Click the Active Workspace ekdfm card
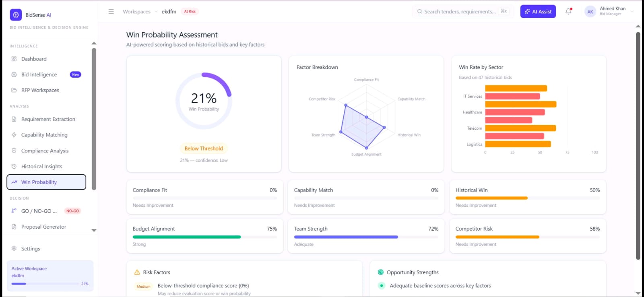This screenshot has width=644, height=297. tap(50, 276)
